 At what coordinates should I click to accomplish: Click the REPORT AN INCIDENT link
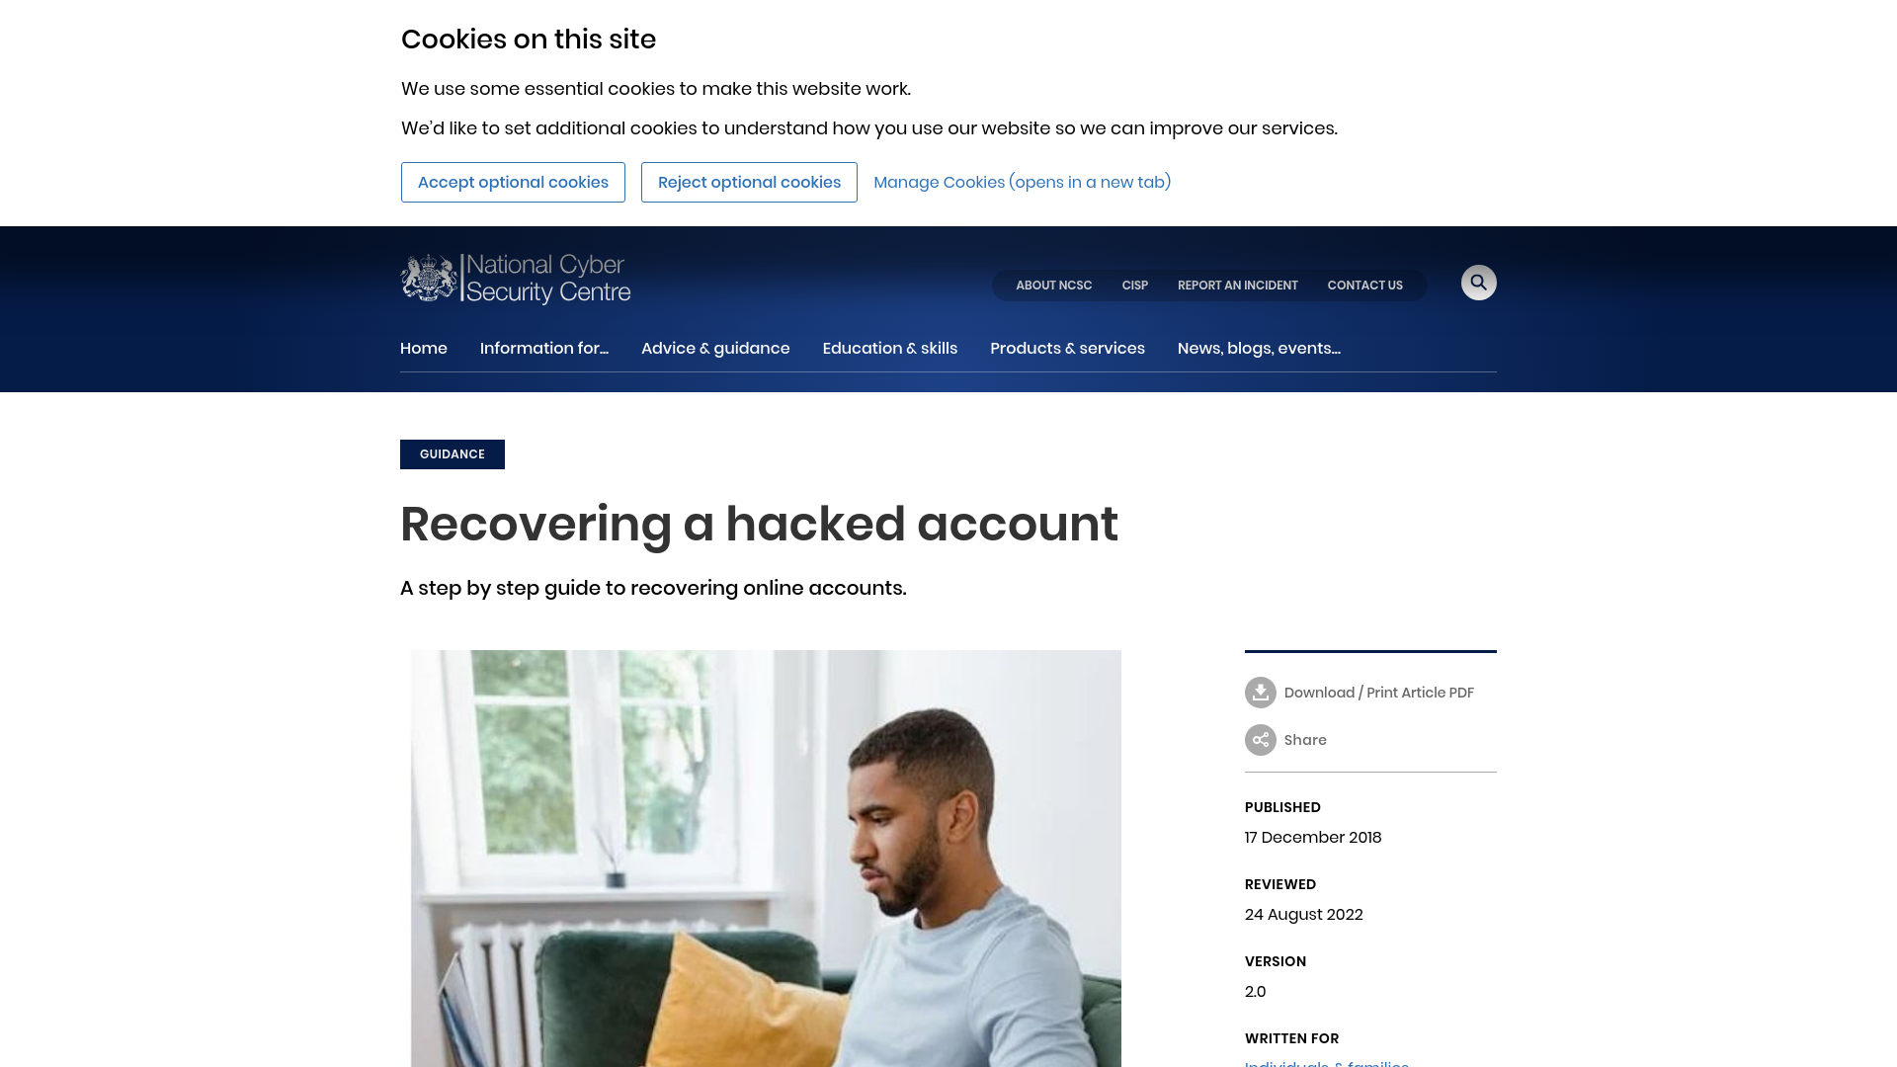(1238, 284)
